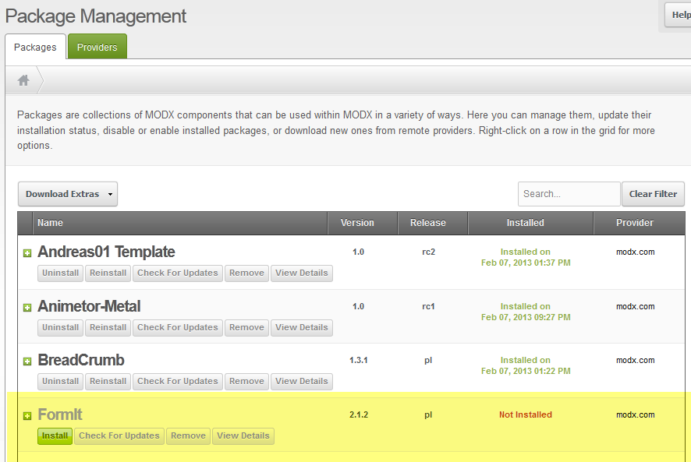The width and height of the screenshot is (691, 462).
Task: Click the Version column header
Action: (357, 223)
